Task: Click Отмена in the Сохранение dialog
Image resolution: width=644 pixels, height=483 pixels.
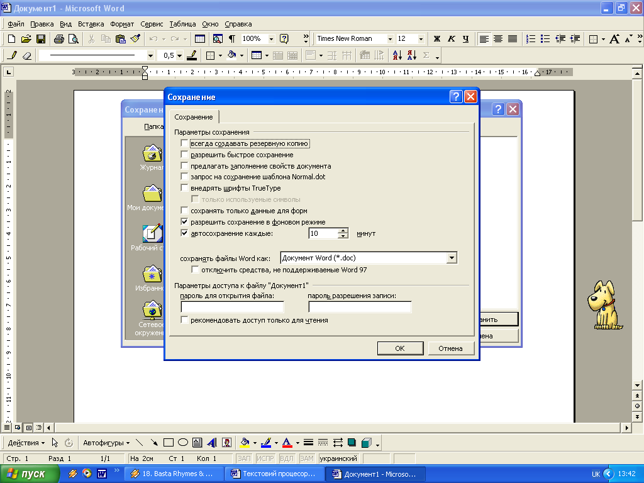Action: pyautogui.click(x=450, y=348)
